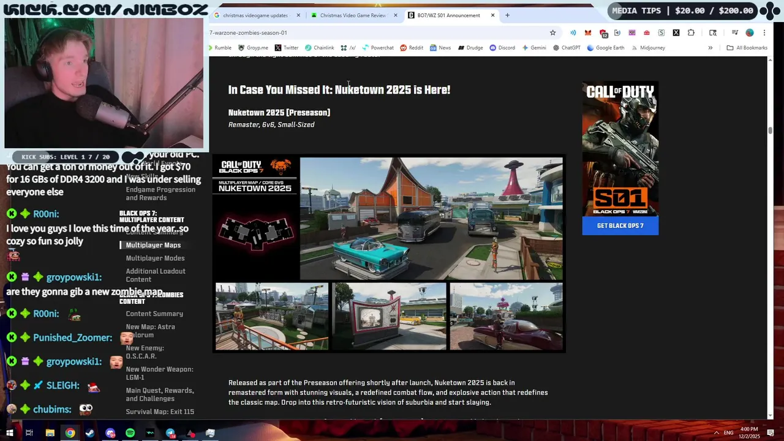
Task: Click the Nuketown retro TV sign thumbnail
Action: 390,316
